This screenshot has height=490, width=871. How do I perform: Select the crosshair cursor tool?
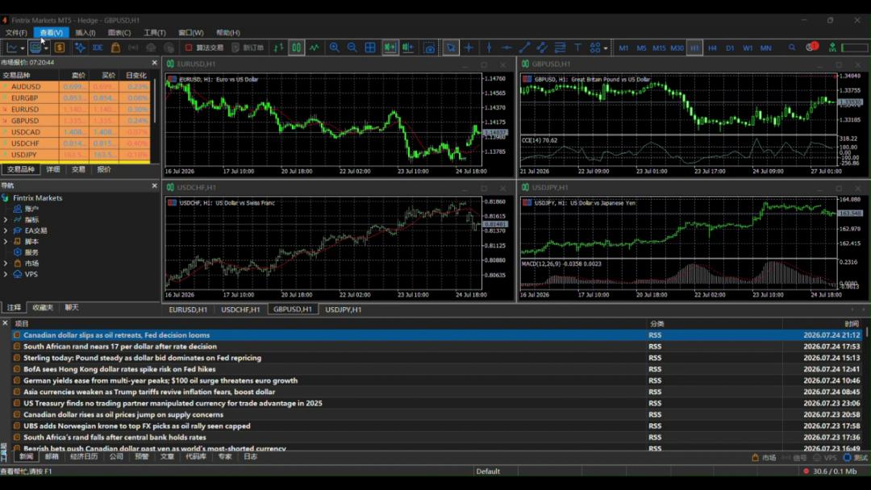click(469, 48)
